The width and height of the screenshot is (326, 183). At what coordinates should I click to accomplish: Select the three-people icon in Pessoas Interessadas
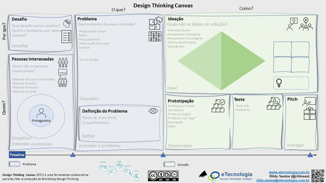tap(63, 62)
